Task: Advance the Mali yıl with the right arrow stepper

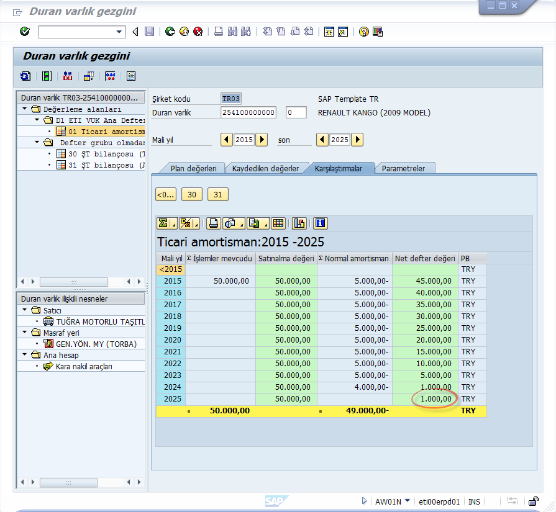Action: [260, 140]
